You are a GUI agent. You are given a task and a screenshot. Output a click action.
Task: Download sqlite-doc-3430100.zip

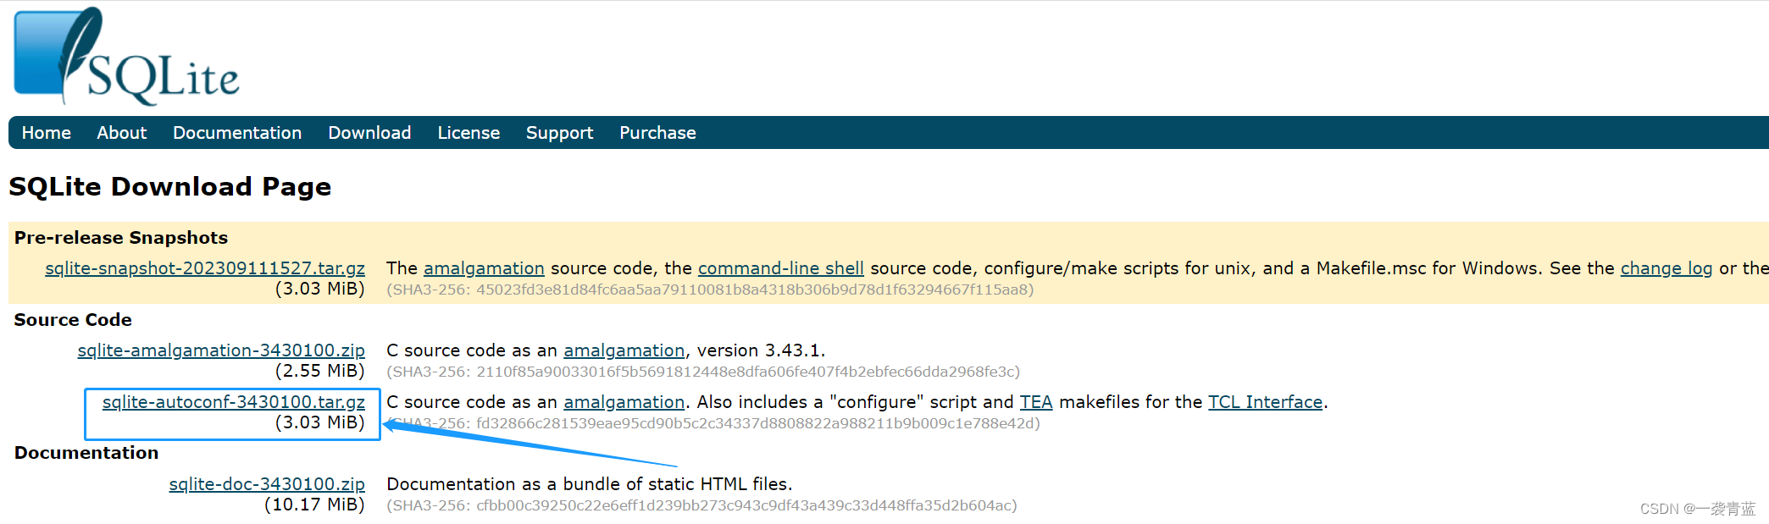tap(267, 484)
